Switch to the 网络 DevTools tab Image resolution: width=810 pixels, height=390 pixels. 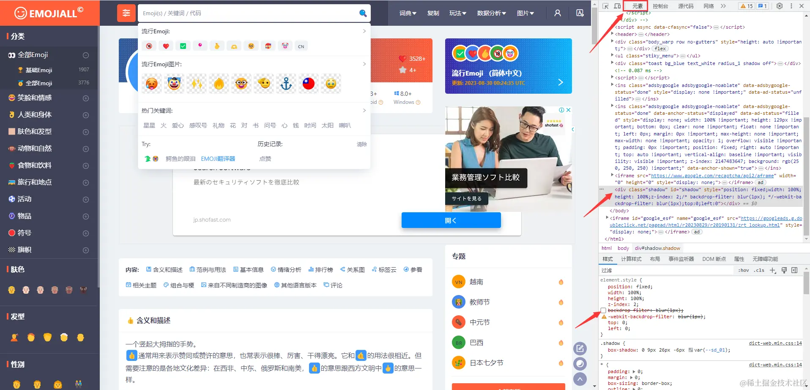(709, 6)
